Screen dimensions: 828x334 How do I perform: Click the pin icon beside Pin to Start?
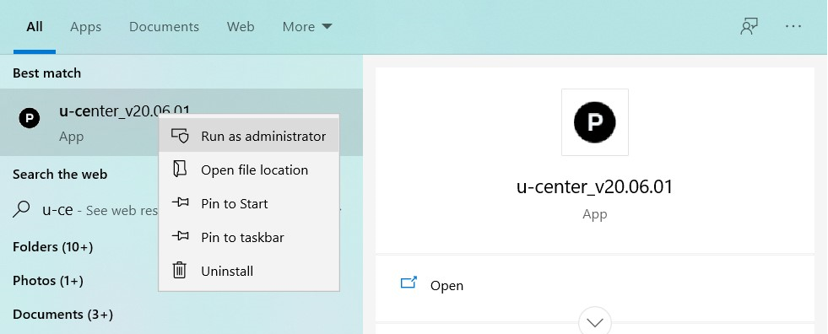[x=180, y=202]
